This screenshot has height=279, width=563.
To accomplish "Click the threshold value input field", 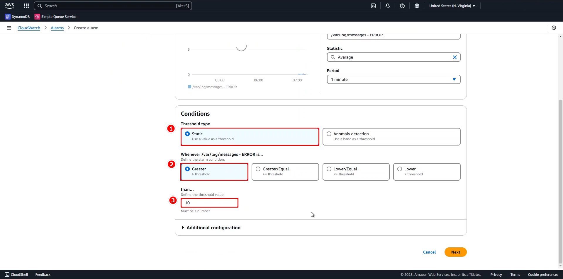I will coord(209,203).
